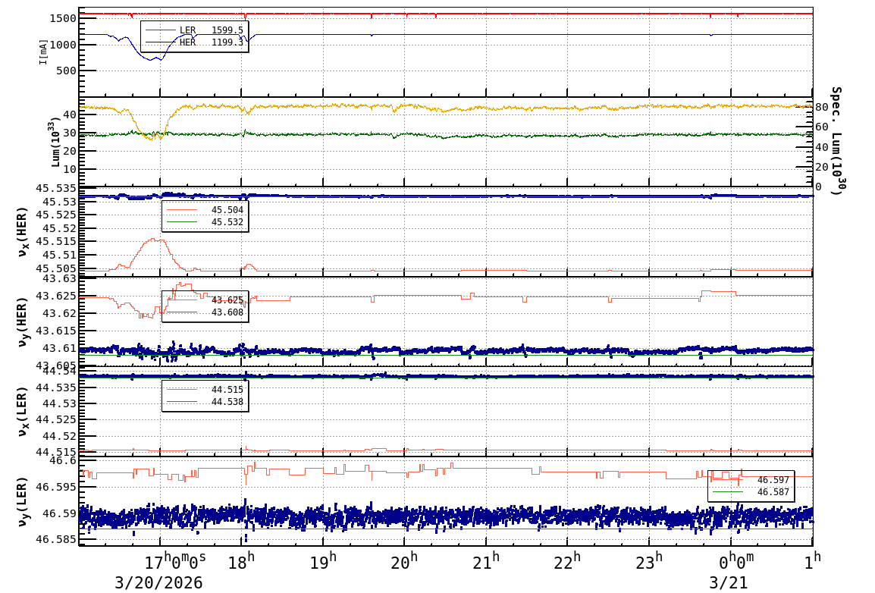Select the 3/21 date label
875x593 pixels.
pos(728,582)
